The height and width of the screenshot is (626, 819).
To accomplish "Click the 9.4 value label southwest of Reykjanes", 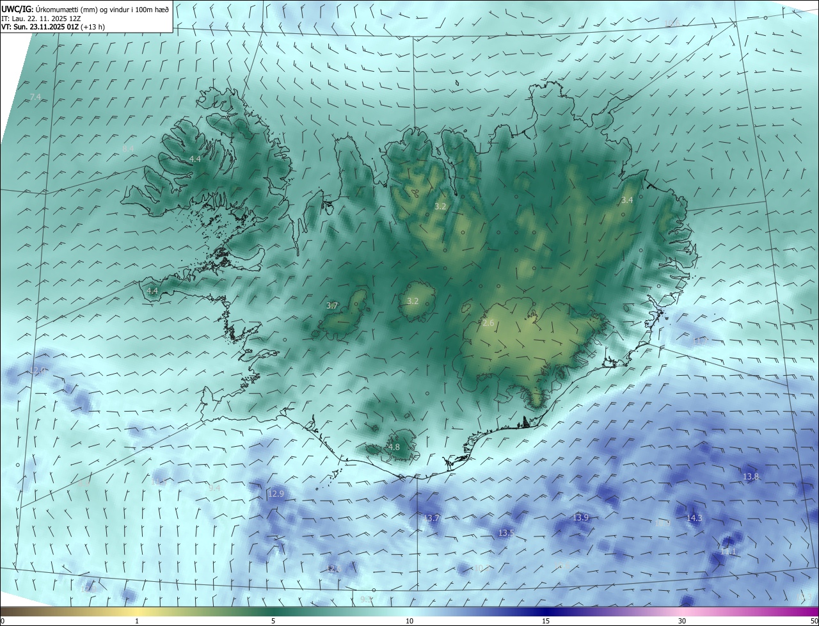I will [214, 488].
